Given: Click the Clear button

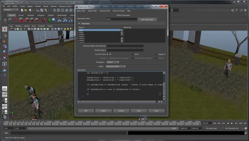Looking at the screenshot, I should coord(139,111).
